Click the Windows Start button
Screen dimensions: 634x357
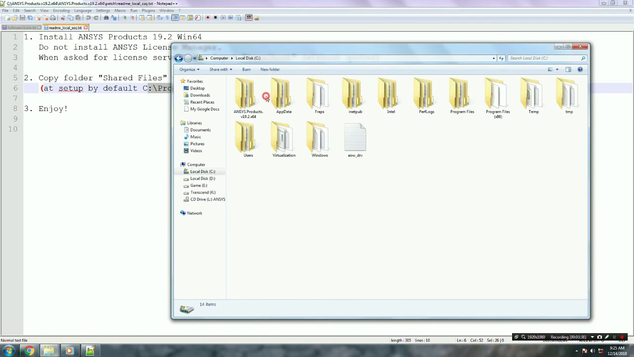[x=8, y=351]
